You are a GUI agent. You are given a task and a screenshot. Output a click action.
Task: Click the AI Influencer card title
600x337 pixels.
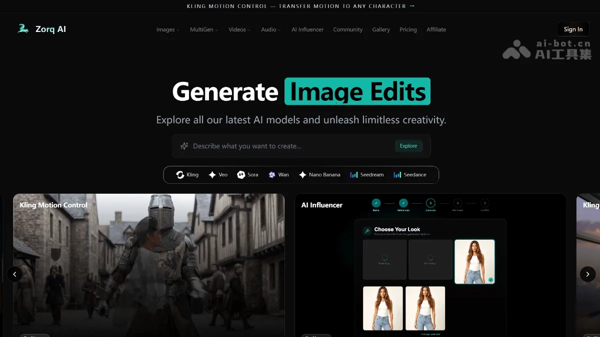[322, 205]
